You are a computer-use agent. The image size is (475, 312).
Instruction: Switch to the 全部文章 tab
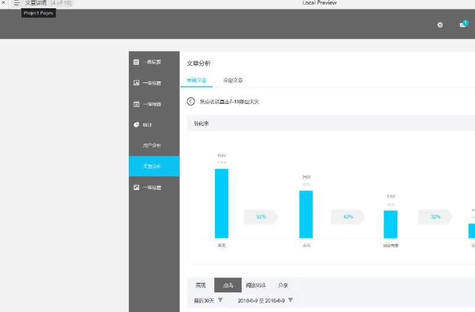point(233,81)
